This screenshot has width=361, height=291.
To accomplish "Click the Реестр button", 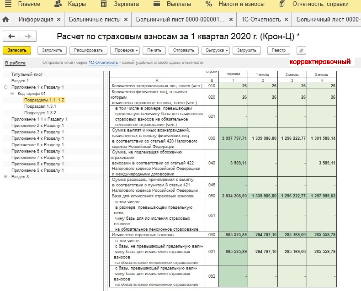I will [279, 50].
